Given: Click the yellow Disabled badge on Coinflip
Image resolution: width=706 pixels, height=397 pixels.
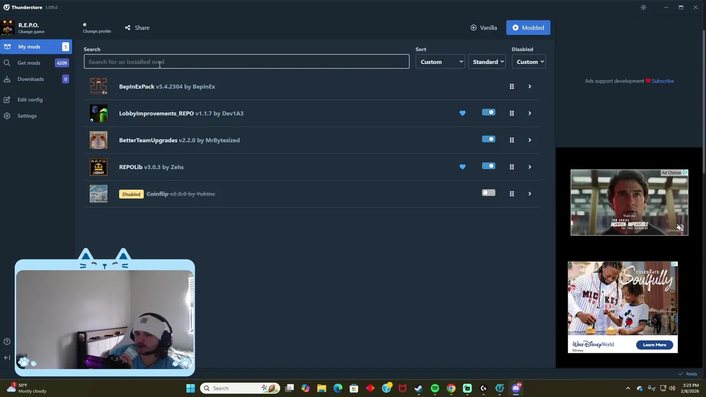Looking at the screenshot, I should click(x=131, y=194).
